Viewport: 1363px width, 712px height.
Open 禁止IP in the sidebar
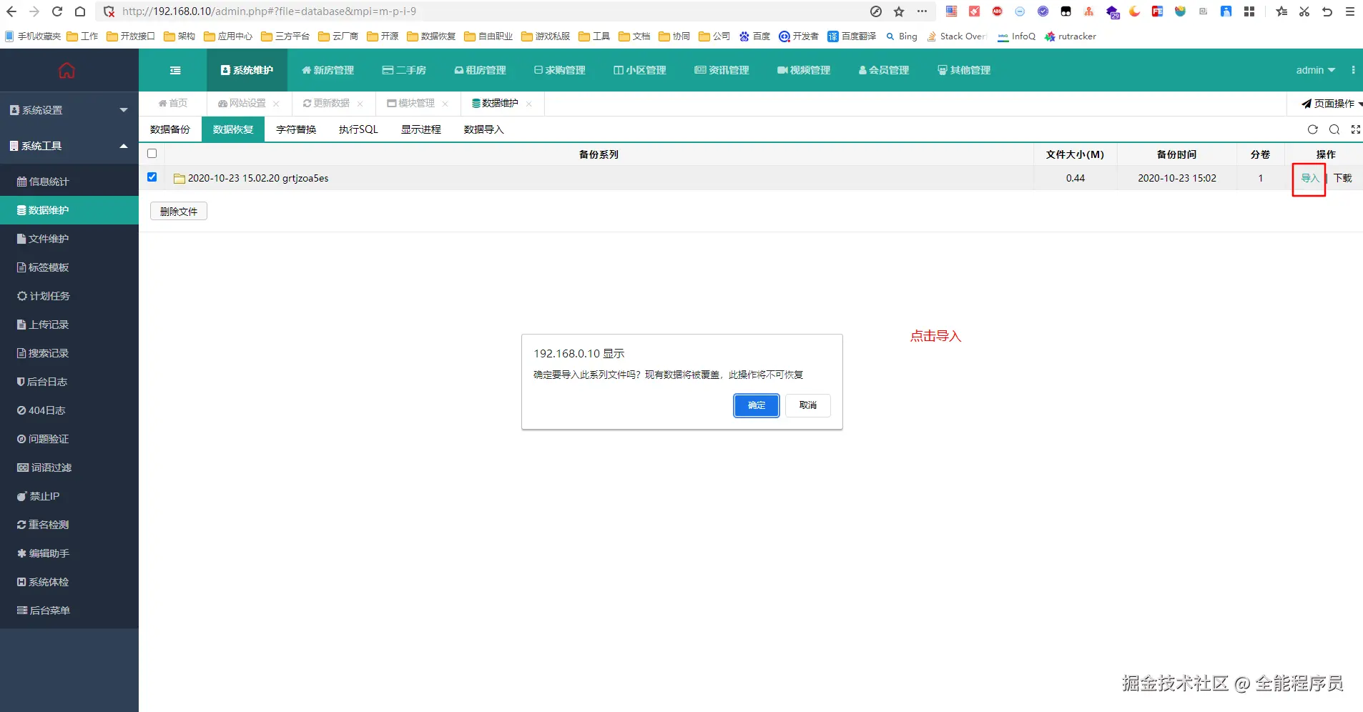coord(69,496)
